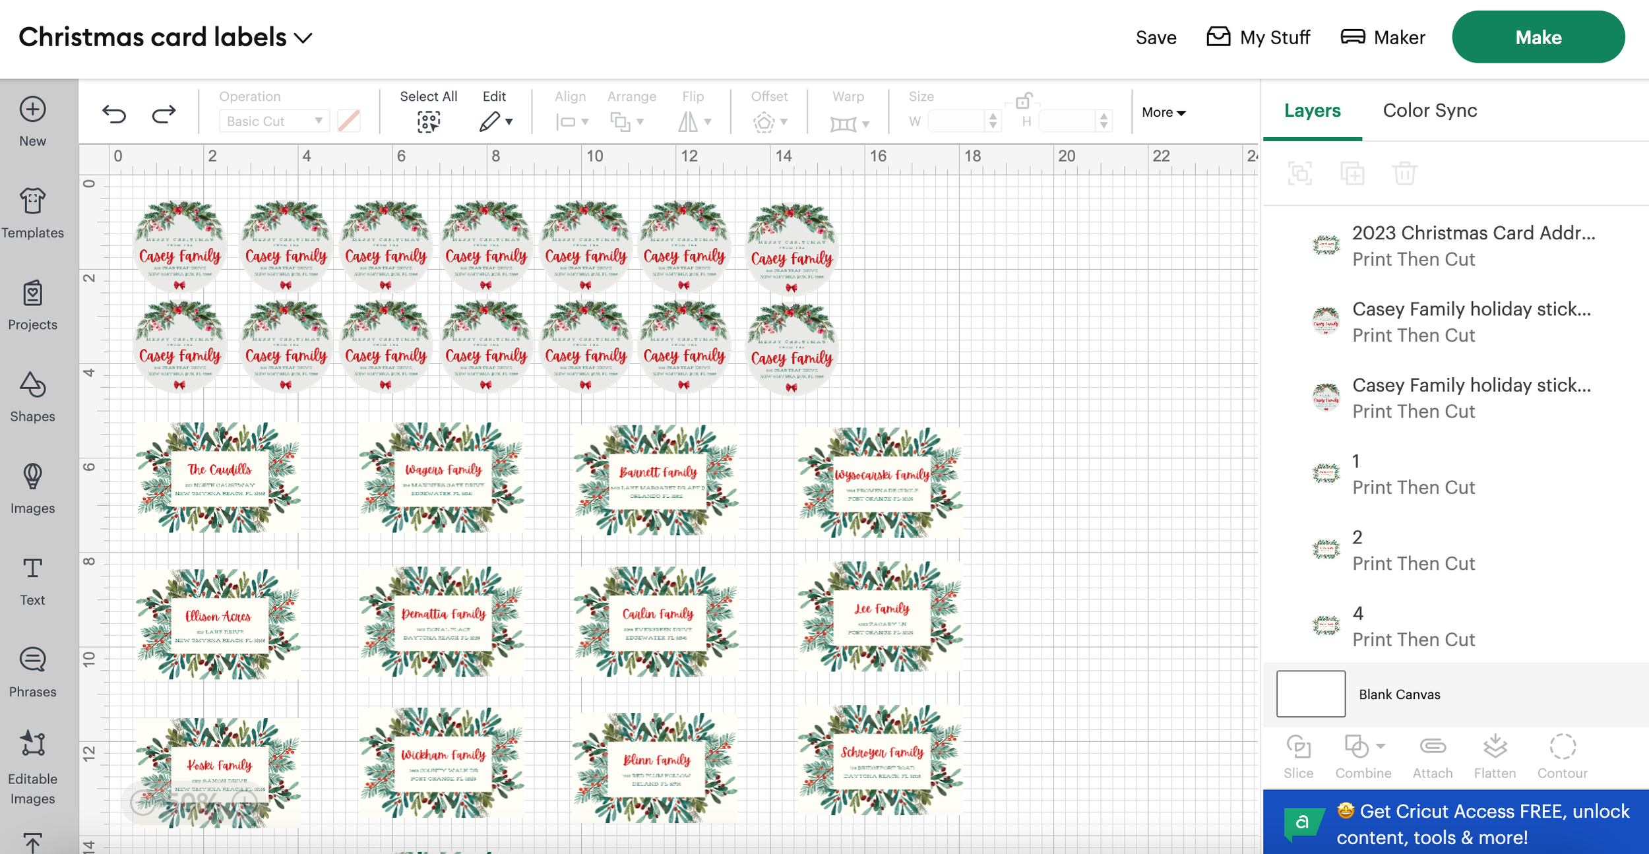This screenshot has height=854, width=1649.
Task: Expand the Christmas card labels title dropdown
Action: pyautogui.click(x=303, y=38)
